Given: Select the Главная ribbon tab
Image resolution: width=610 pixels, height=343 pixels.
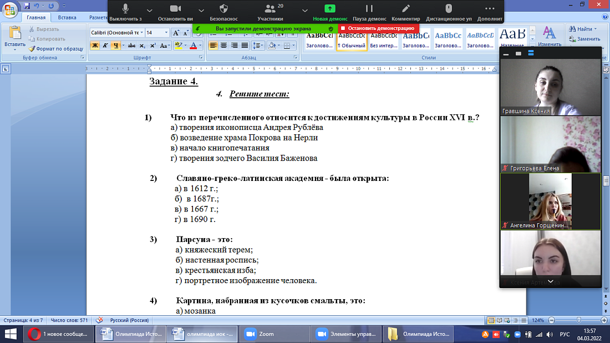Looking at the screenshot, I should coord(35,18).
